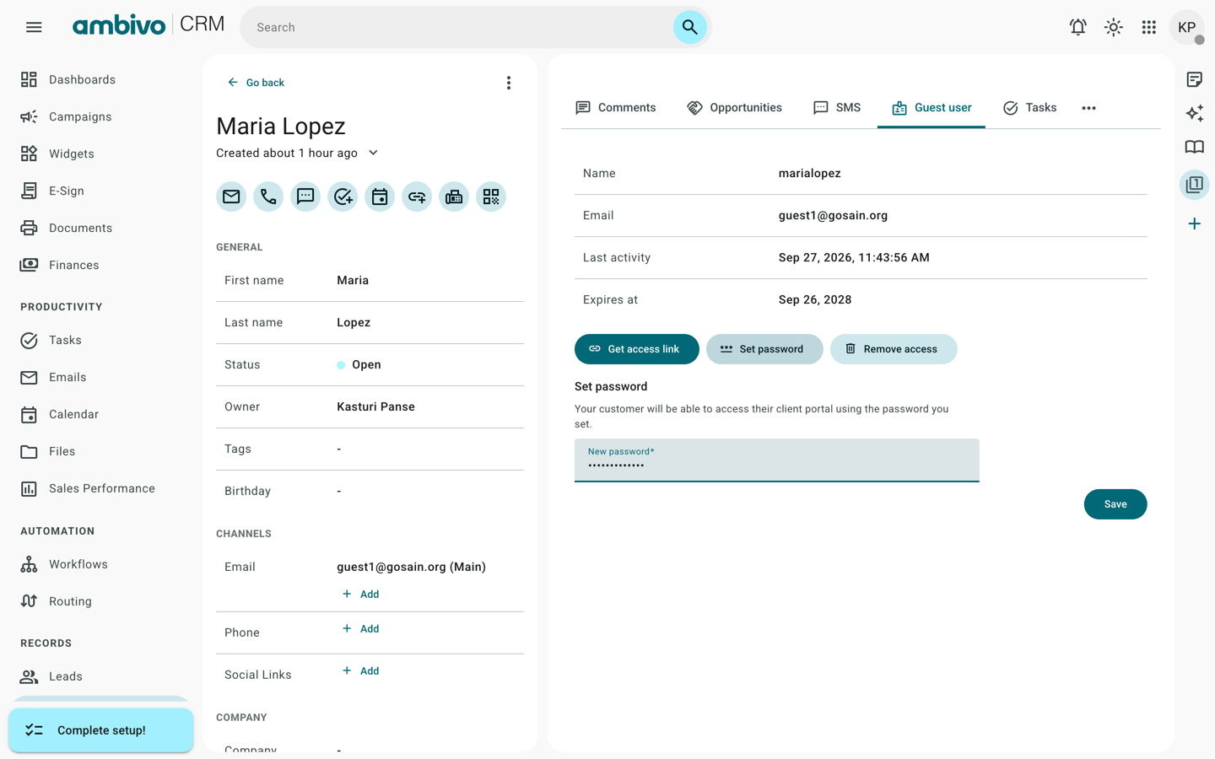This screenshot has height=759, width=1215.
Task: Save the new password
Action: coord(1115,504)
